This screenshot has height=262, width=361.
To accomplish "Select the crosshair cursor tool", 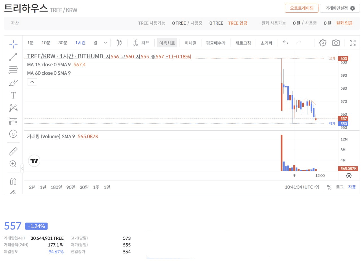I will [13, 44].
